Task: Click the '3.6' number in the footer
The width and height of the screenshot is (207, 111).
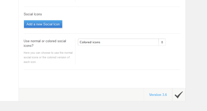Action: pos(165,95)
